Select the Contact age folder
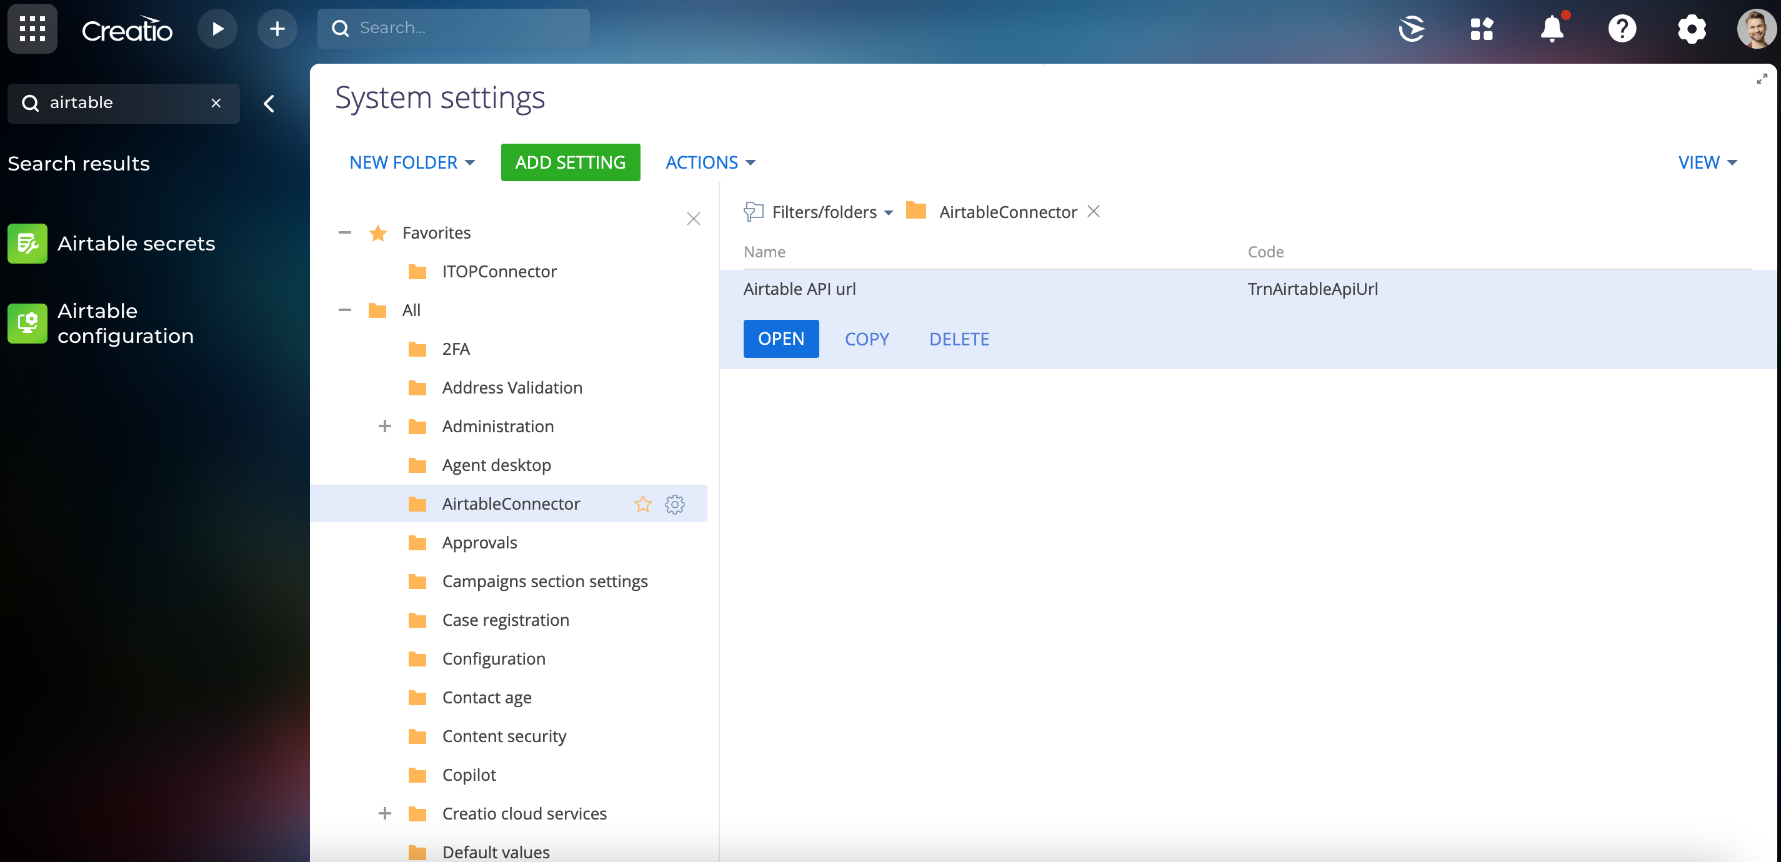The height and width of the screenshot is (862, 1781). click(487, 698)
